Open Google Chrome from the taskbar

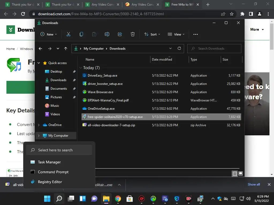118,199
